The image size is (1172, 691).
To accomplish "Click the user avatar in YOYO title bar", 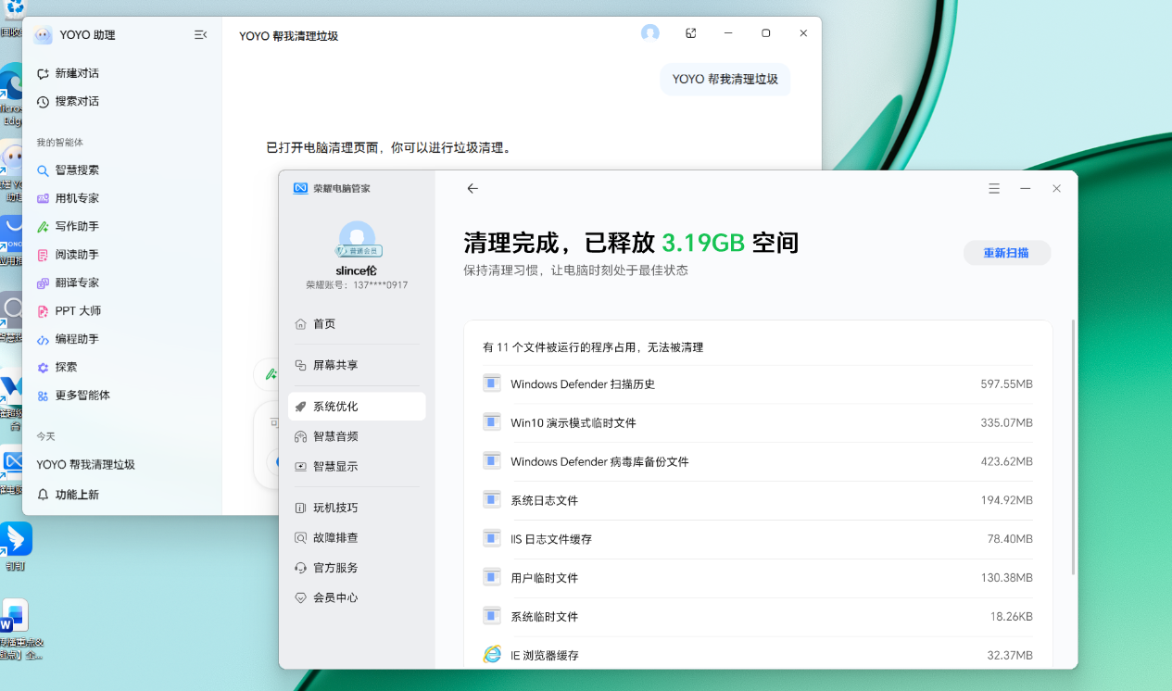I will point(650,33).
